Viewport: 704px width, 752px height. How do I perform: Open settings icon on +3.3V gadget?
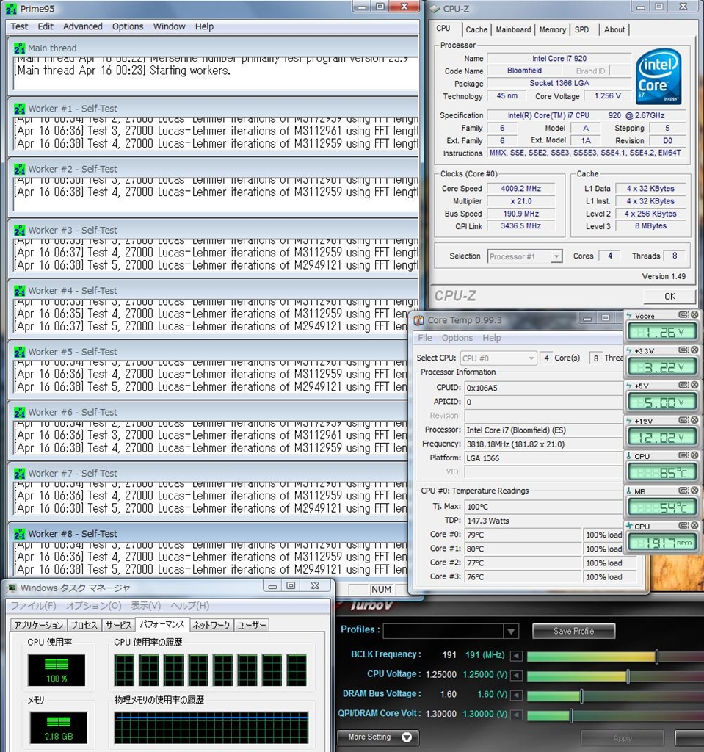683,350
